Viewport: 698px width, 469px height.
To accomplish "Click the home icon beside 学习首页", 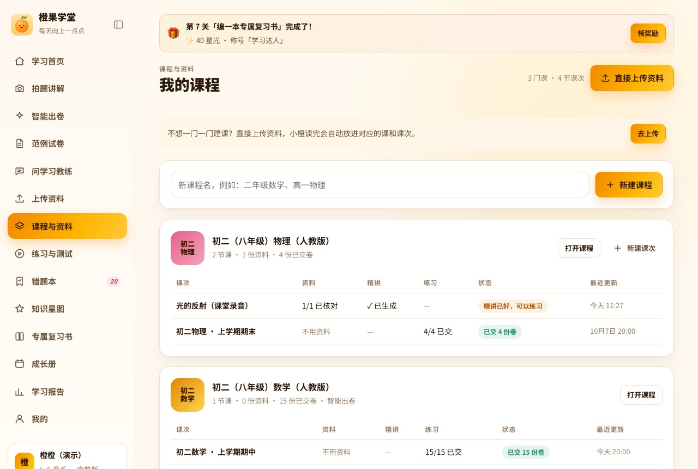I will click(20, 61).
